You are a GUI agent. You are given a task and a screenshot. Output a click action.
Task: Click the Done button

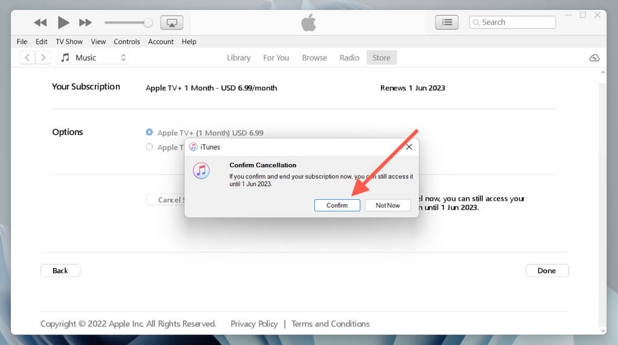547,271
